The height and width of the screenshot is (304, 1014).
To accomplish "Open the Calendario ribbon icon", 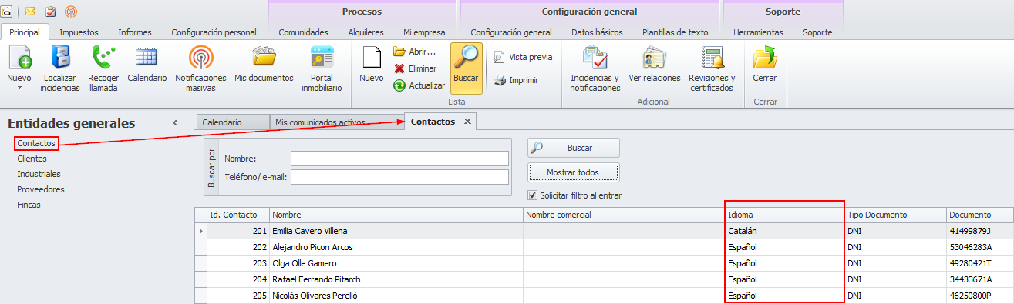I will coord(147,65).
